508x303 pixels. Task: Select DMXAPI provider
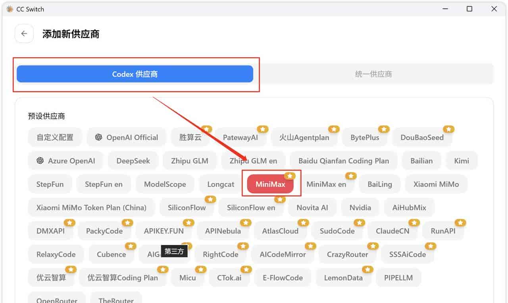coord(50,231)
